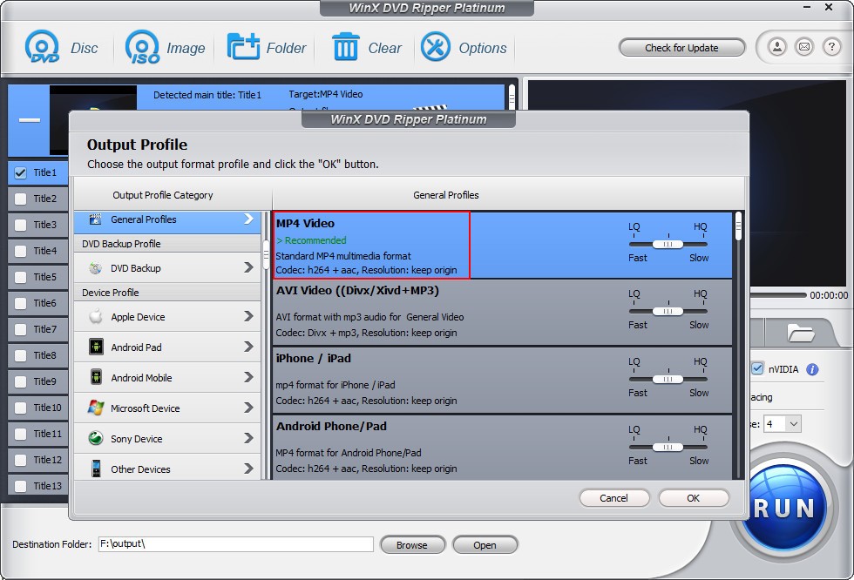
Task: Click the email envelope icon
Action: coord(804,47)
